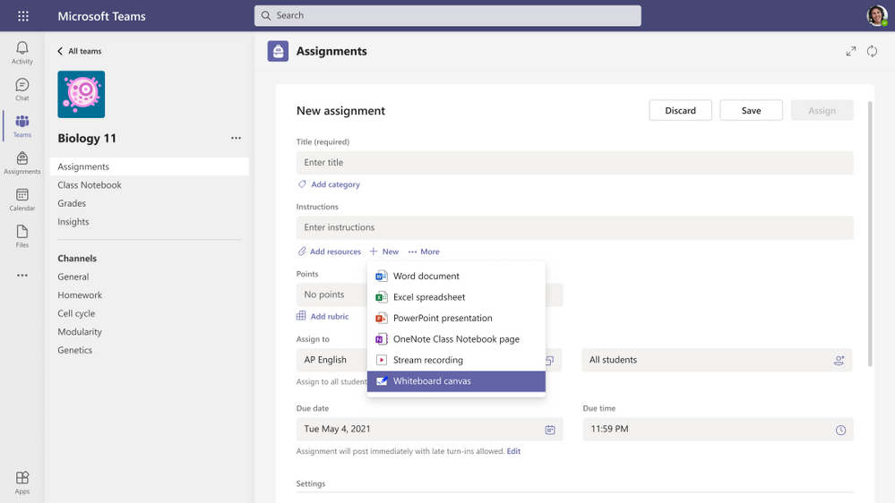
Task: Open the due date calendar picker icon
Action: (x=550, y=430)
